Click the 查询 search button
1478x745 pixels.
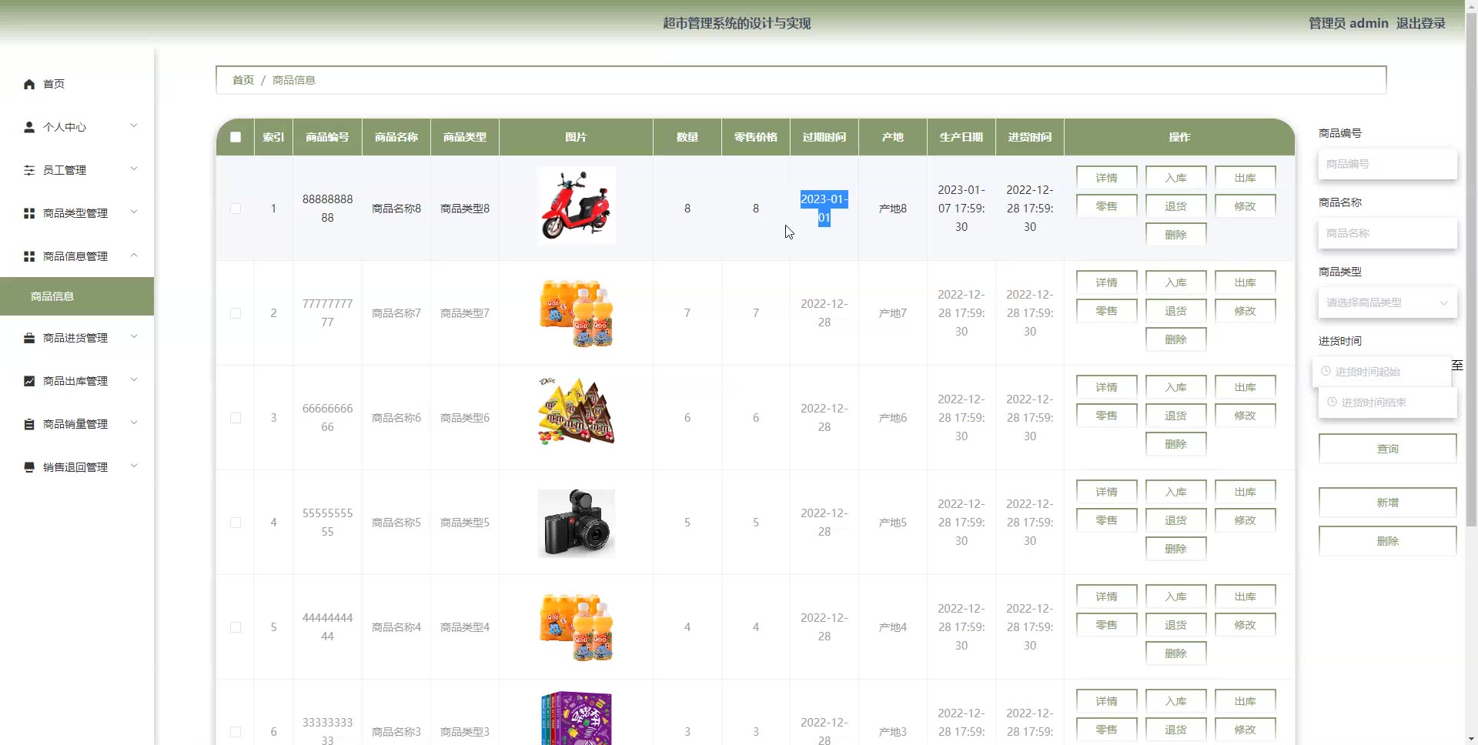(1387, 449)
